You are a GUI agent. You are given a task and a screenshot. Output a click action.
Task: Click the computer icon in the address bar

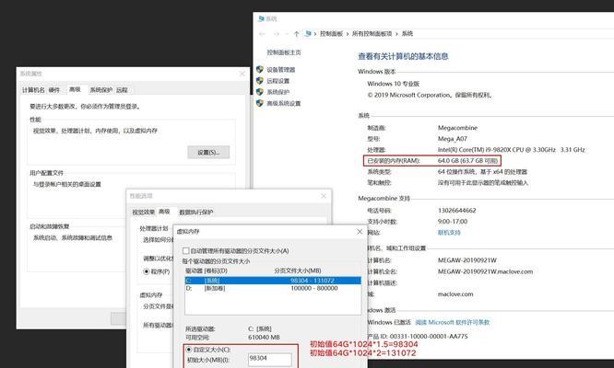coord(308,34)
